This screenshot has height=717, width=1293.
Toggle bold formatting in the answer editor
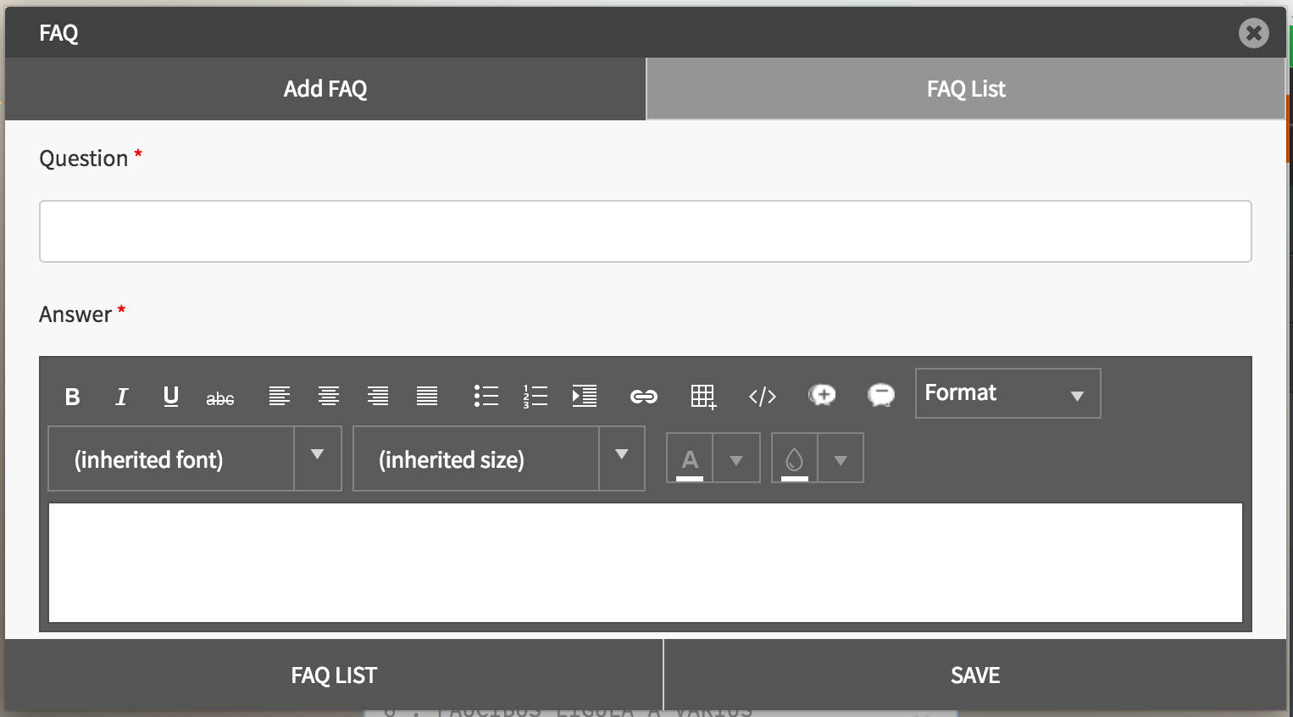73,397
